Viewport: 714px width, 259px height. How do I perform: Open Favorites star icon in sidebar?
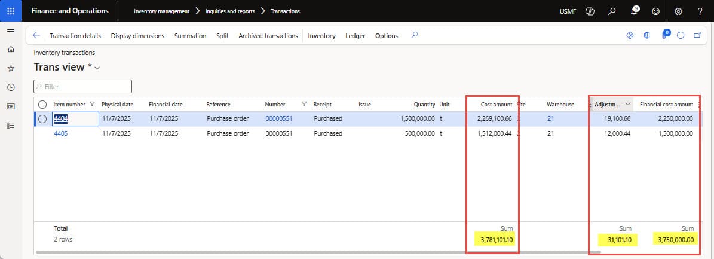pyautogui.click(x=11, y=69)
